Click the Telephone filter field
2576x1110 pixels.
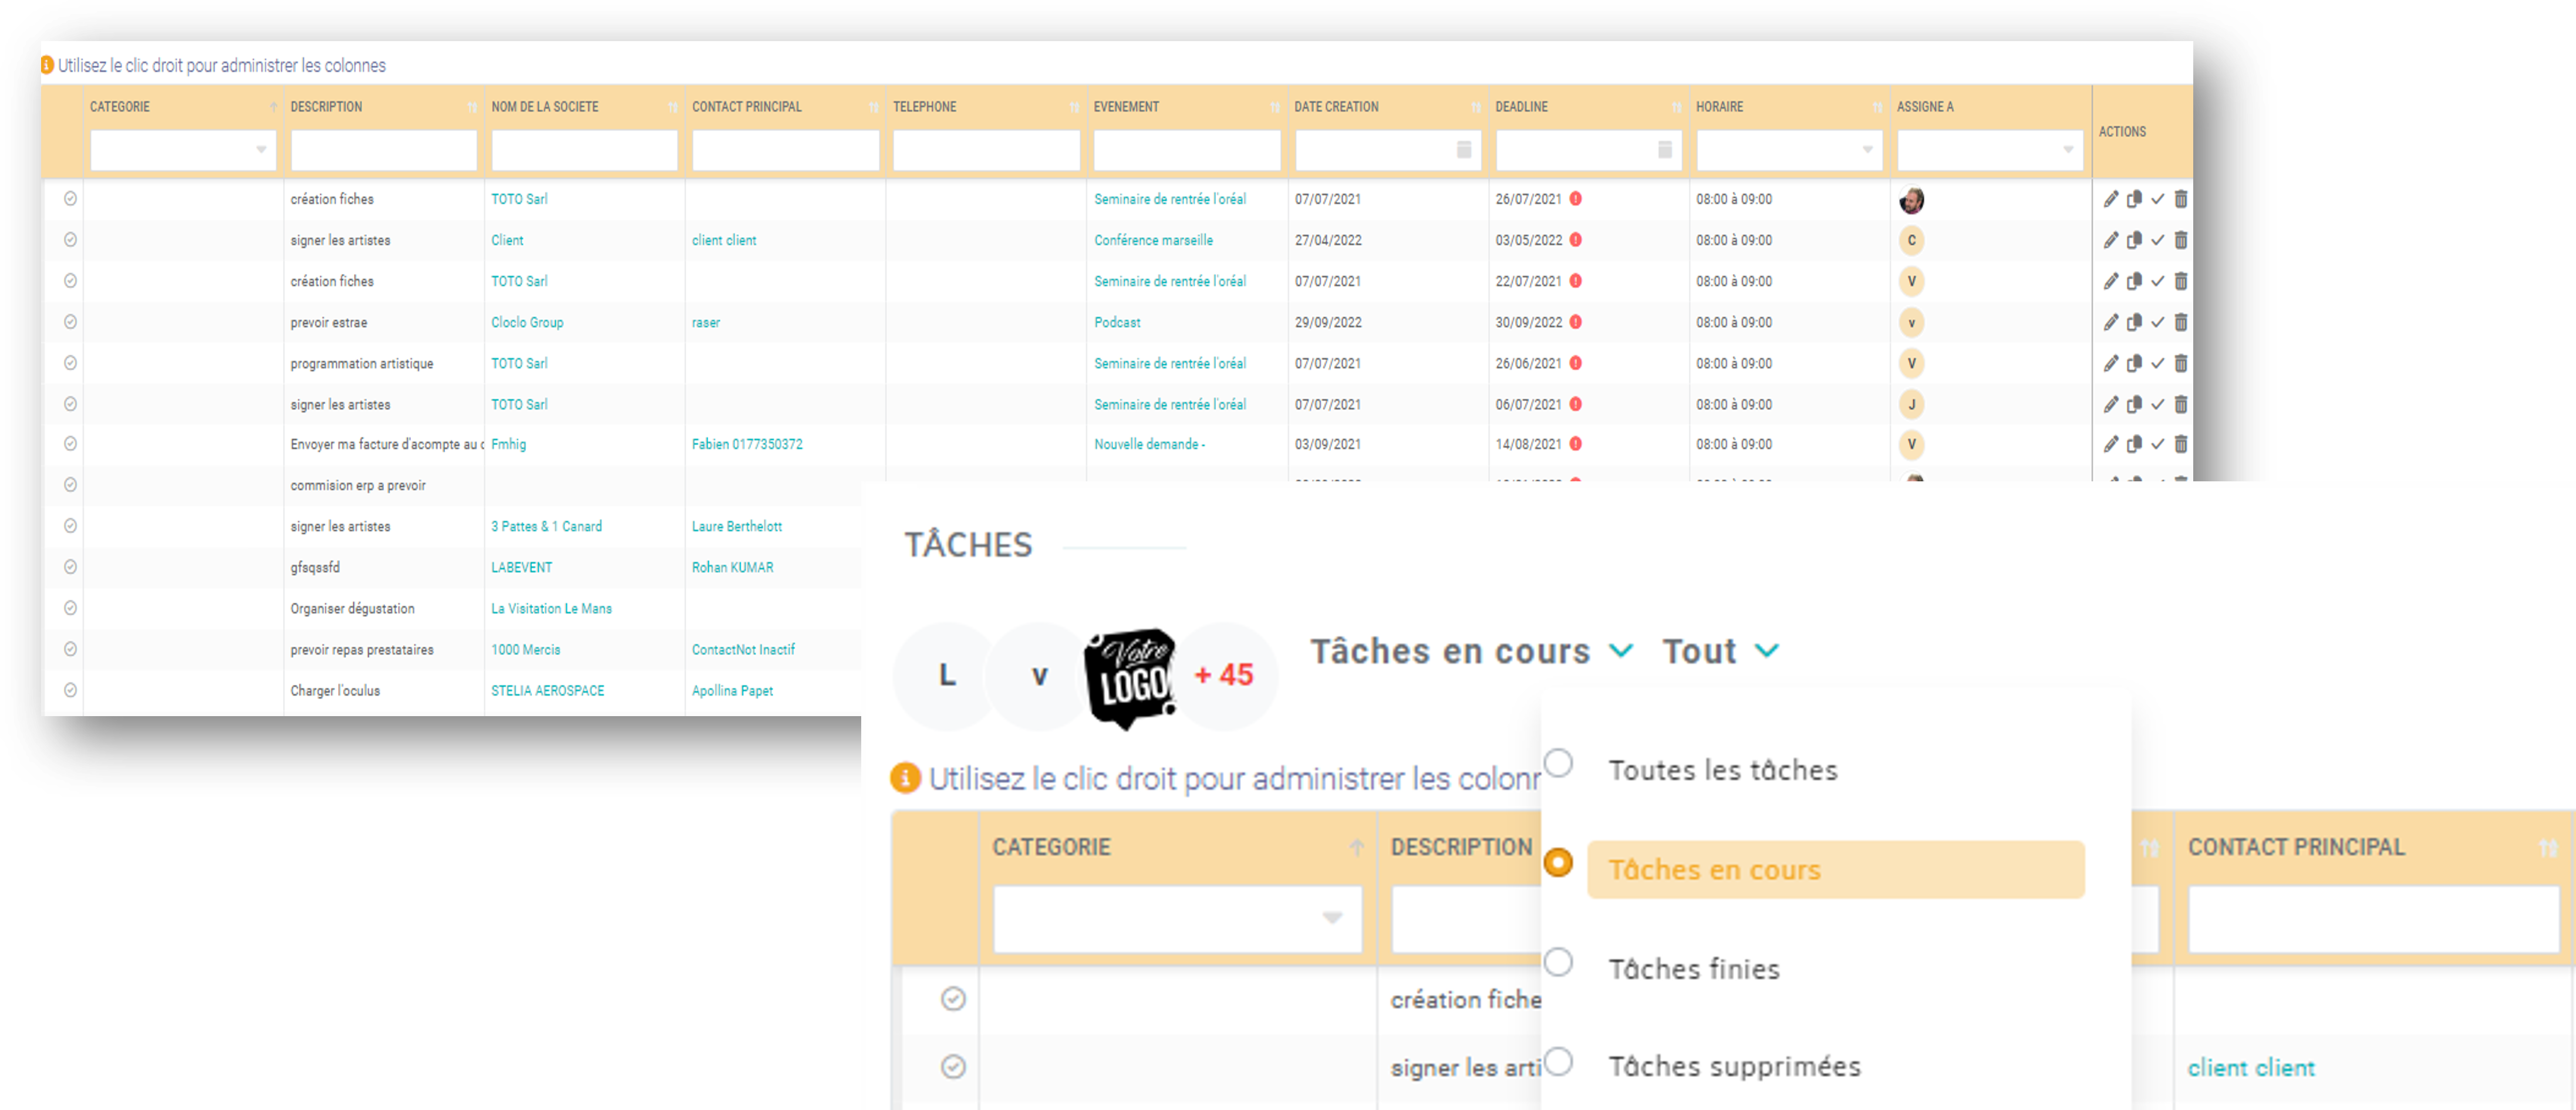pos(986,150)
